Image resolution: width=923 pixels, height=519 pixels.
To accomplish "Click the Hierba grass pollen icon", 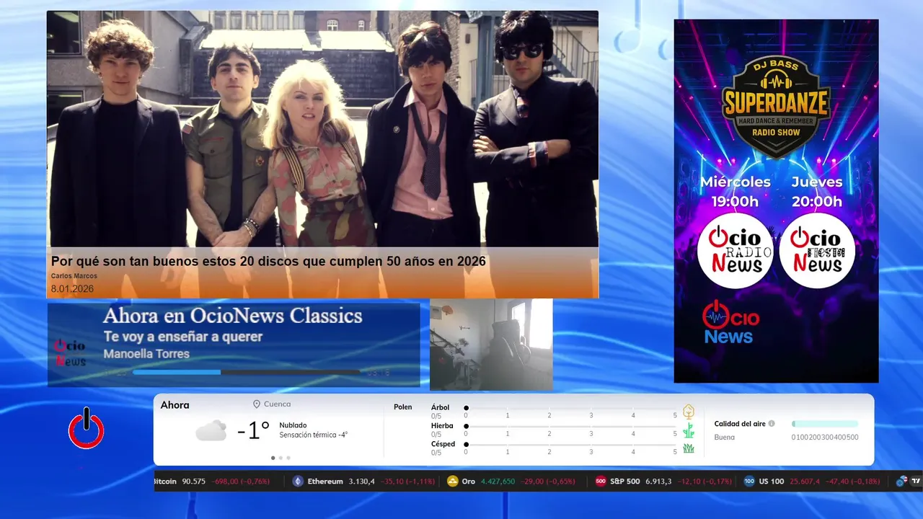I will click(x=689, y=430).
